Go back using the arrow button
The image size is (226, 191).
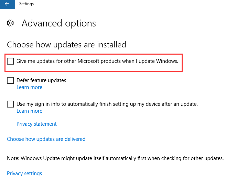click(7, 4)
